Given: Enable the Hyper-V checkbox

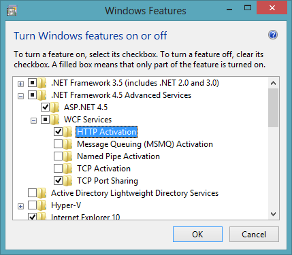Looking at the screenshot, I should (32, 205).
